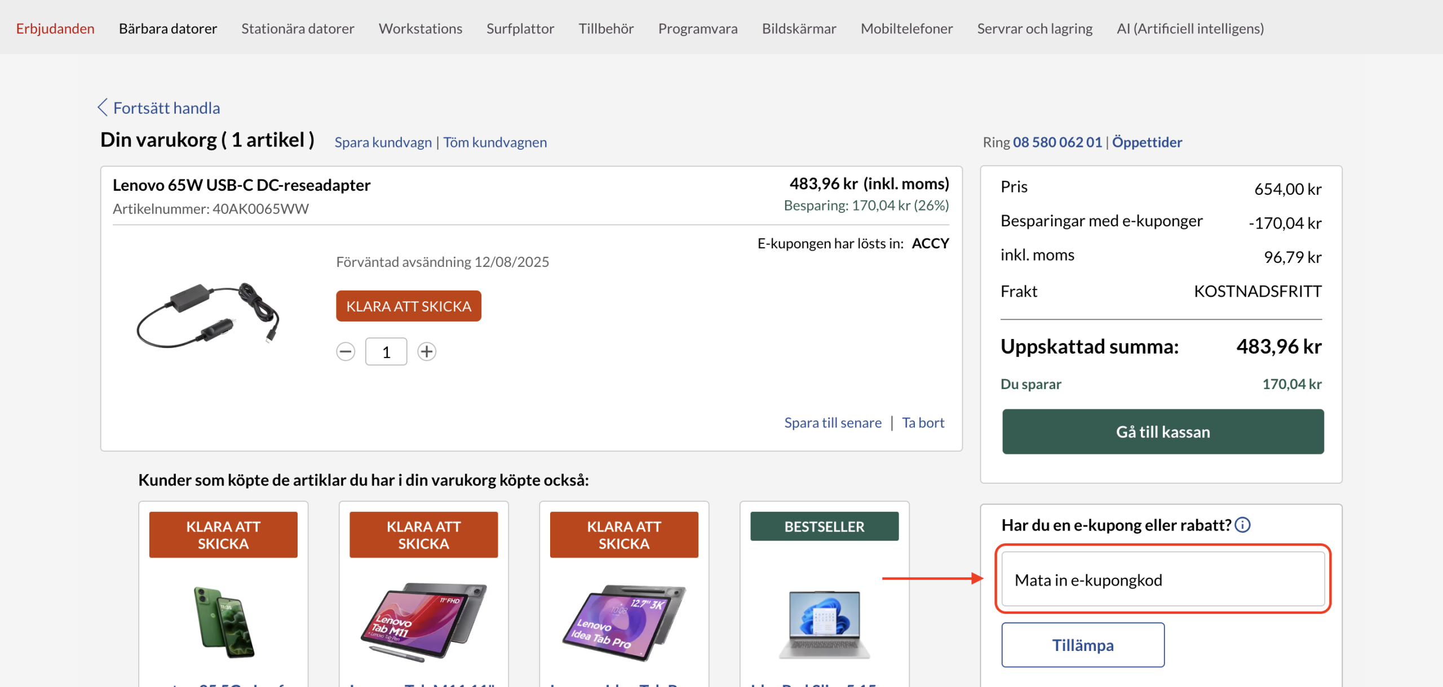The height and width of the screenshot is (687, 1443).
Task: Open Programvara category
Action: coord(698,28)
